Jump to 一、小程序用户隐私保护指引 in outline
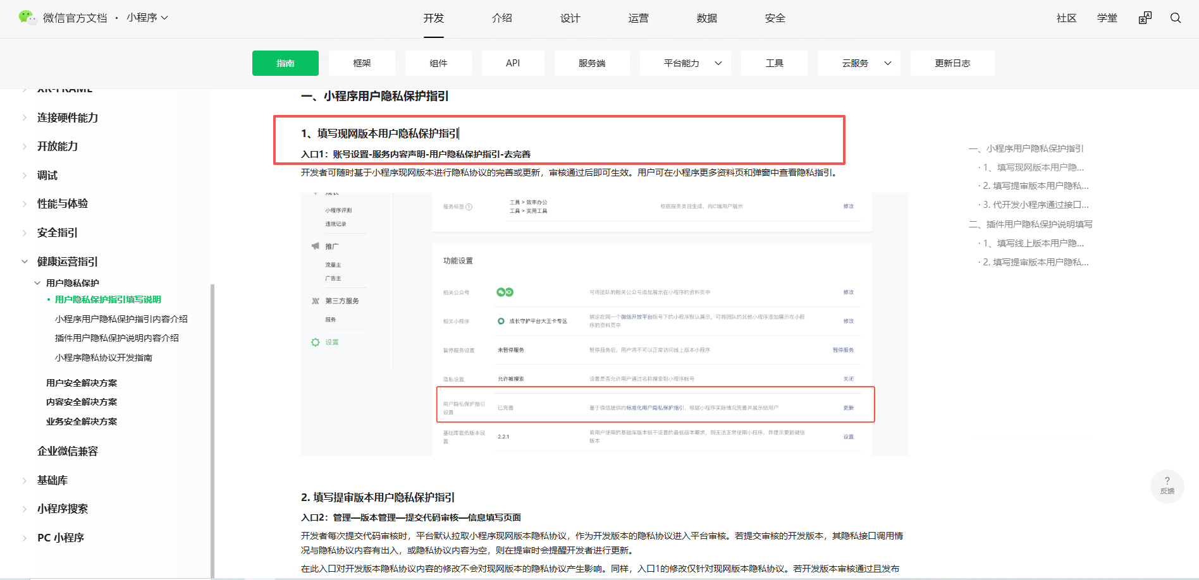1199x580 pixels. pos(1026,148)
